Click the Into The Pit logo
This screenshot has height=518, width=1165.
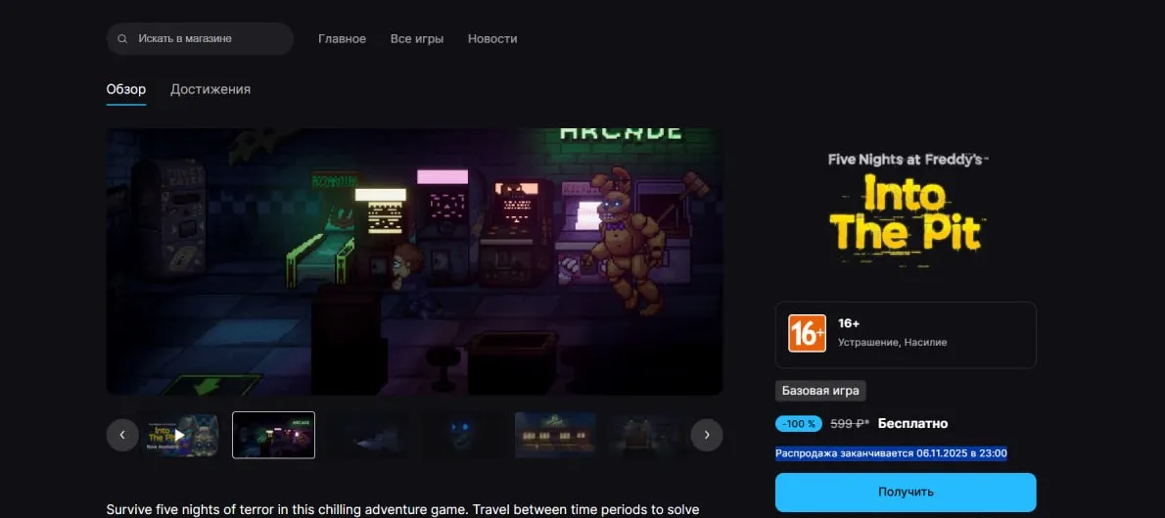point(906,210)
